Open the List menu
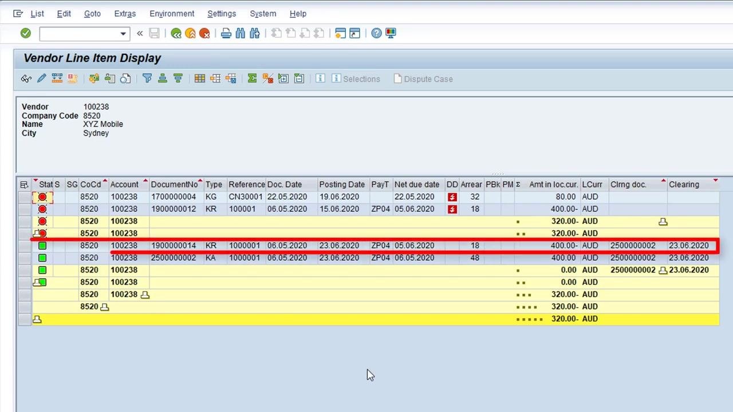The image size is (733, 412). click(37, 13)
